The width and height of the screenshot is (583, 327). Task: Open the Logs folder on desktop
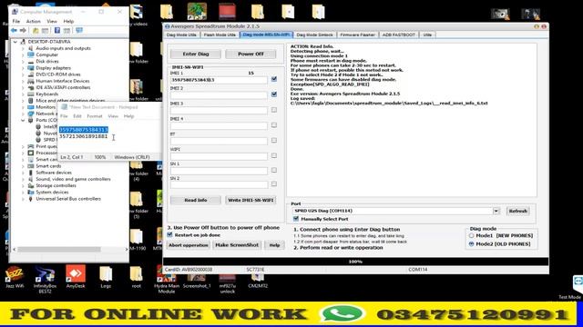[x=106, y=276]
